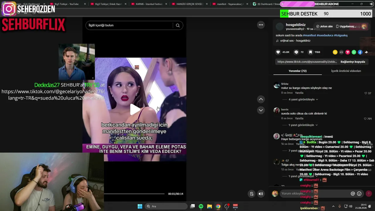Go to the next video arrow

pos(261,110)
